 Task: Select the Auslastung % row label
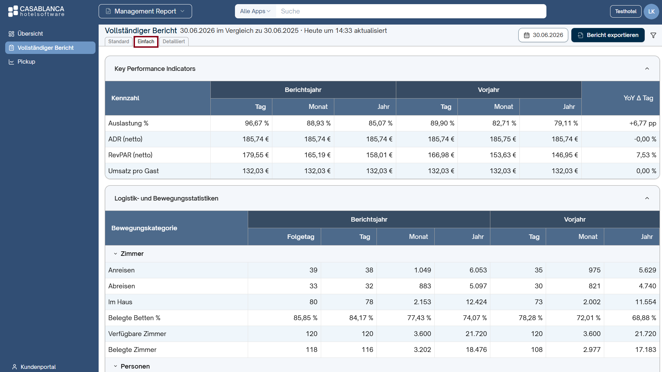coord(128,123)
